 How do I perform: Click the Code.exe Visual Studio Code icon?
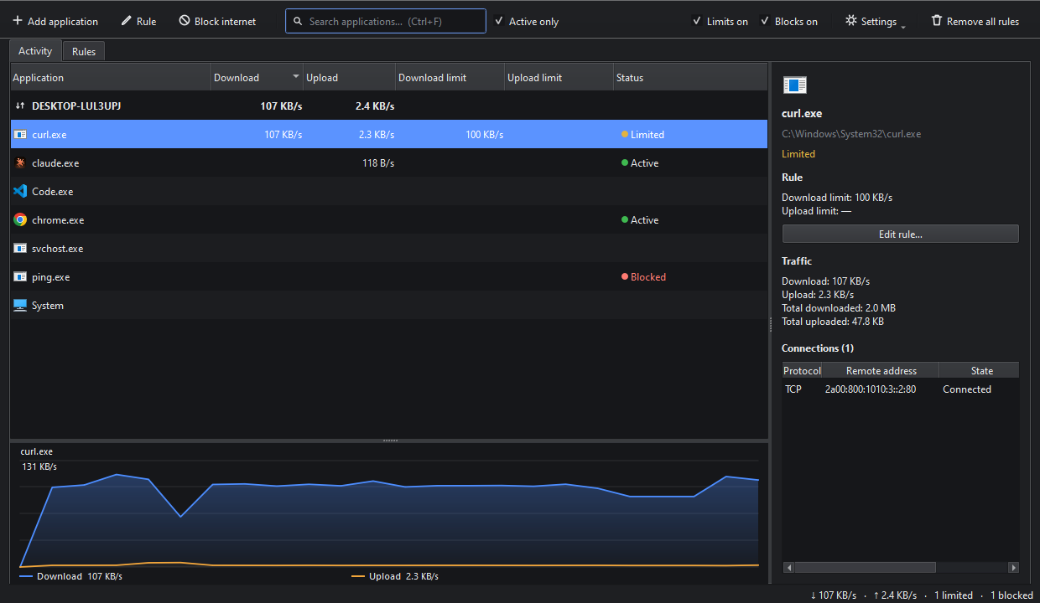(20, 191)
